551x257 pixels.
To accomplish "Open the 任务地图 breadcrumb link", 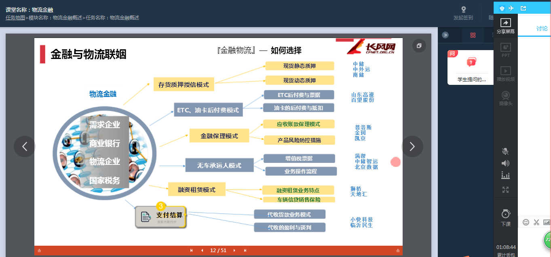I will 15,18.
